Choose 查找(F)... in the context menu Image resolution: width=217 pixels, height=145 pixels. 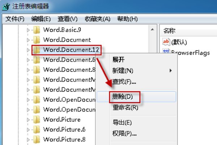click(x=136, y=82)
